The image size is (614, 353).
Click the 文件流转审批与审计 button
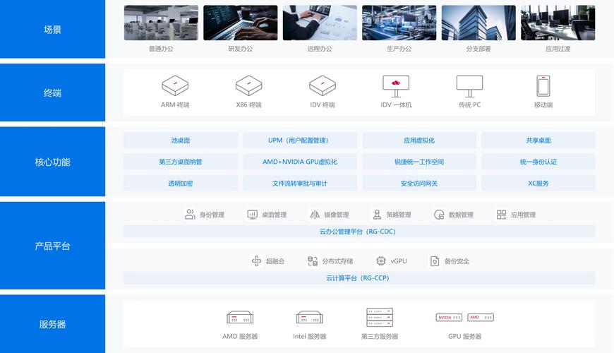pos(299,184)
